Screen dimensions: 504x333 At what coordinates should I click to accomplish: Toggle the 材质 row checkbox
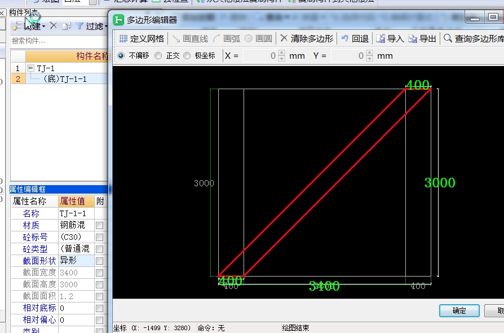100,225
